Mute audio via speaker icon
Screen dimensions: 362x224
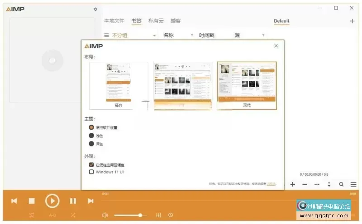point(105,215)
